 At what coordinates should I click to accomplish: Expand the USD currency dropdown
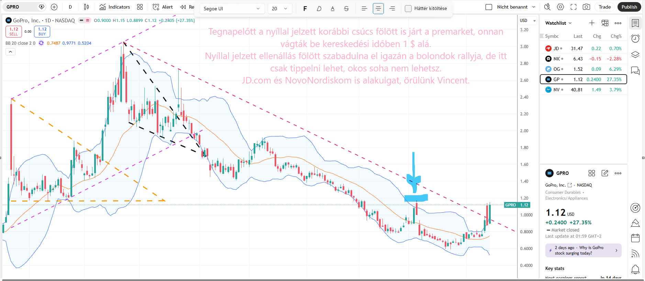[x=528, y=21]
